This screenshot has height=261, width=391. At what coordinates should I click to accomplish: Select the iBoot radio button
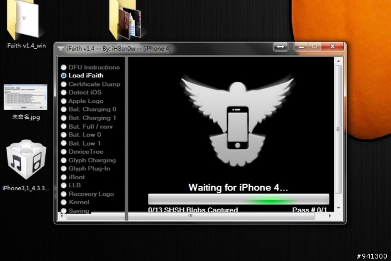pos(64,177)
